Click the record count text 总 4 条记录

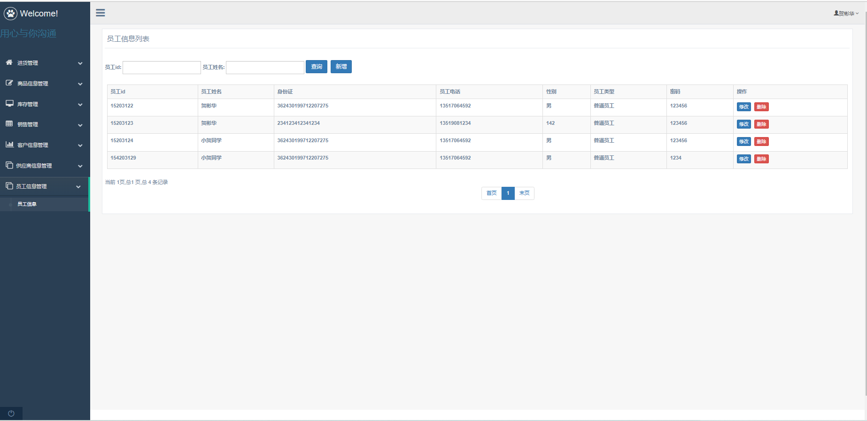155,182
